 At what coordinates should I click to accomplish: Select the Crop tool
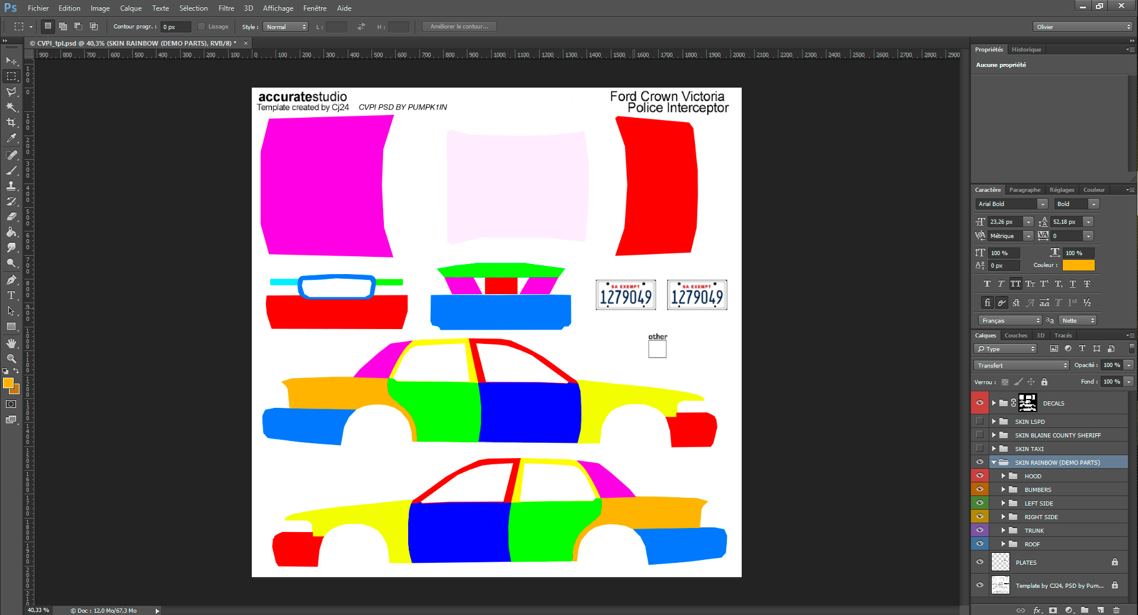point(11,123)
